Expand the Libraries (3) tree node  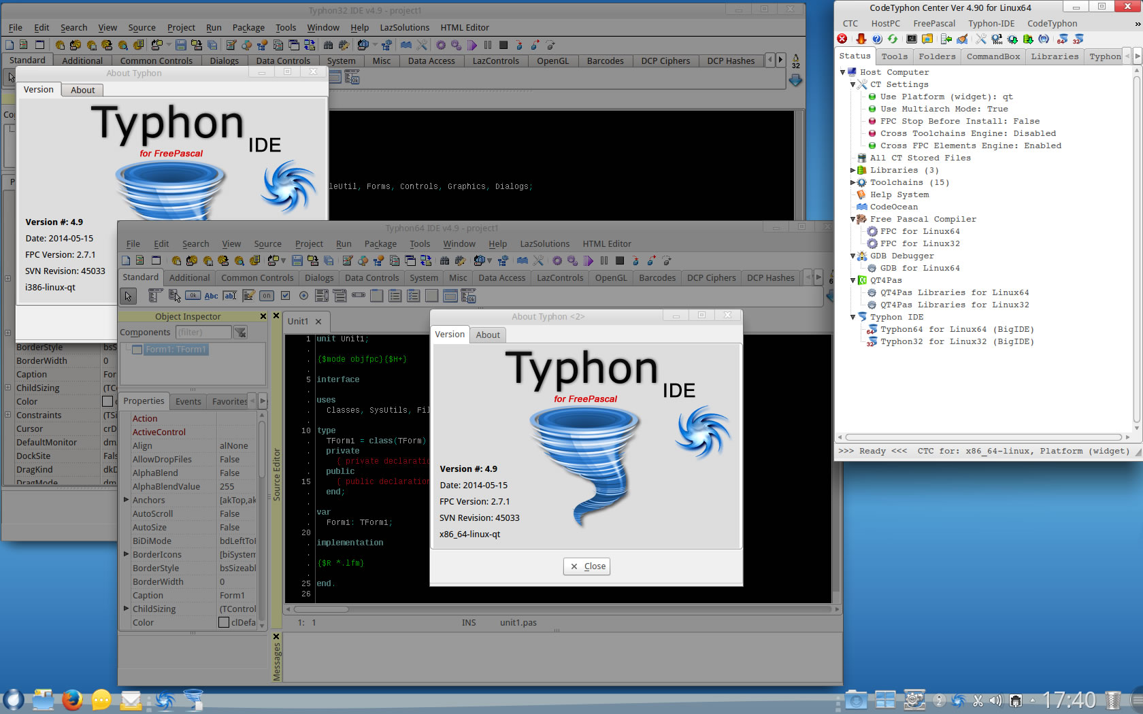(x=852, y=170)
